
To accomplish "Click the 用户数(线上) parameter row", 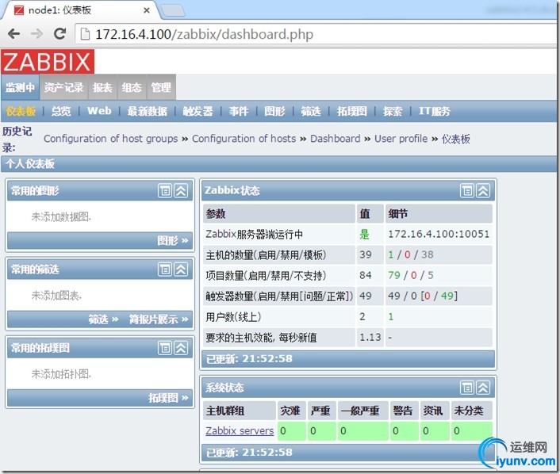I will coord(347,316).
